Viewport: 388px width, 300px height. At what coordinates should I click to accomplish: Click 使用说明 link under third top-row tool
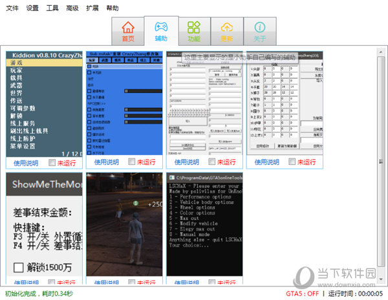click(186, 162)
